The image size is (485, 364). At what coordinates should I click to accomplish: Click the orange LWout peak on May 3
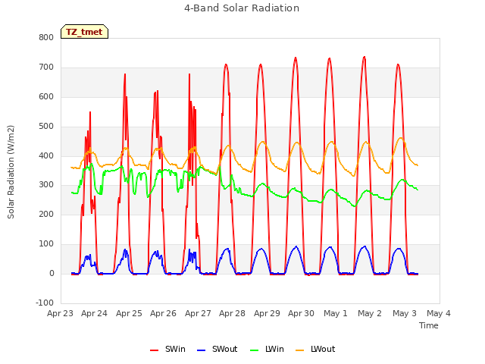point(401,138)
